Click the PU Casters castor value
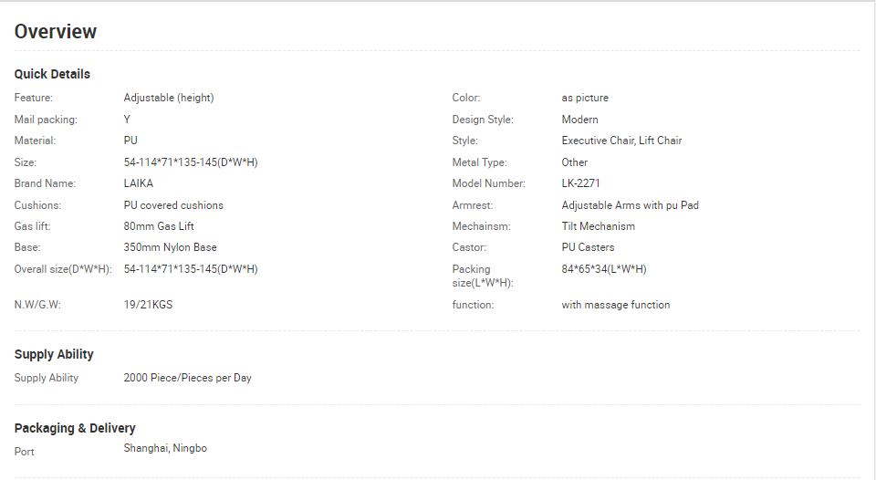 point(588,247)
